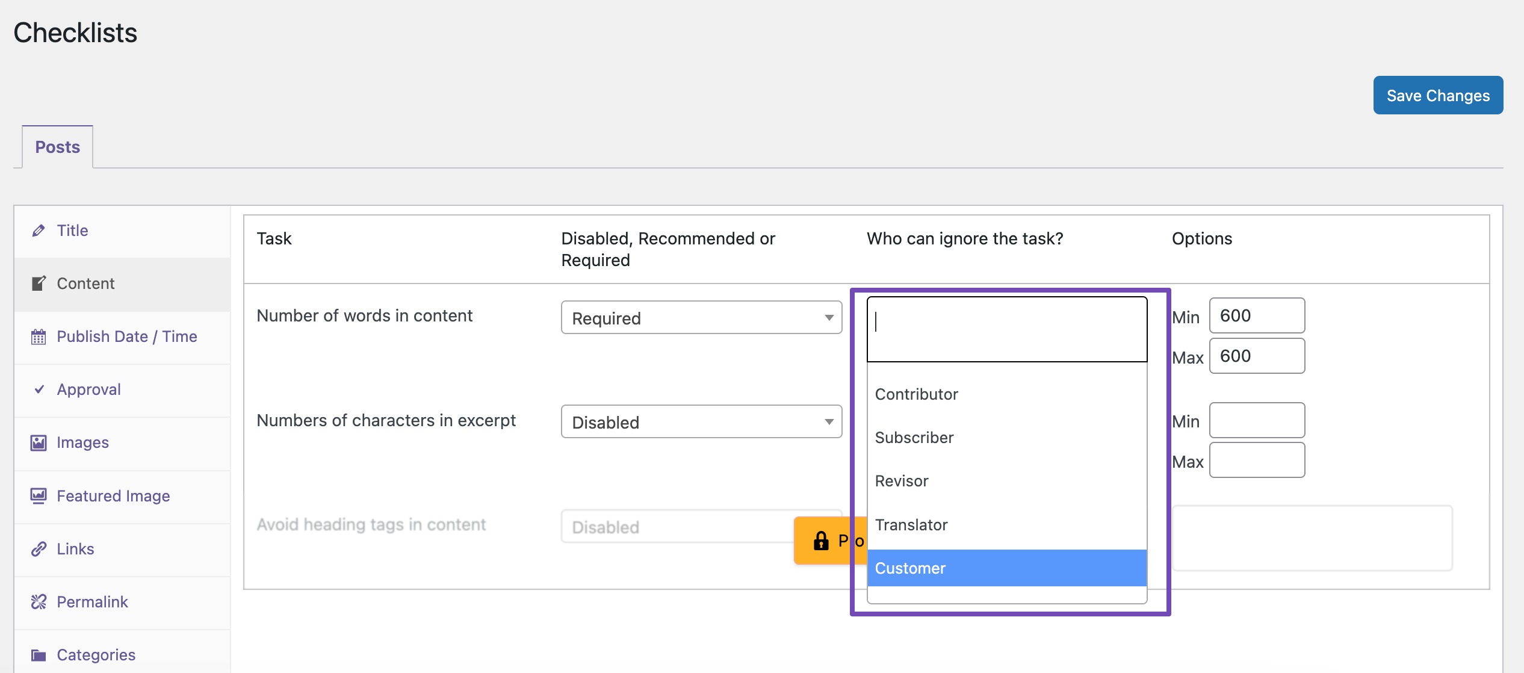Click the Featured Image icon
Viewport: 1524px width, 673px height.
(39, 496)
